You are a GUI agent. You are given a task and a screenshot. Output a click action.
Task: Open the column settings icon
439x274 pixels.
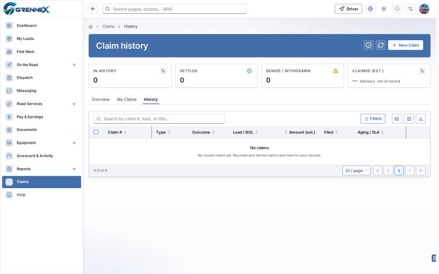tap(409, 119)
